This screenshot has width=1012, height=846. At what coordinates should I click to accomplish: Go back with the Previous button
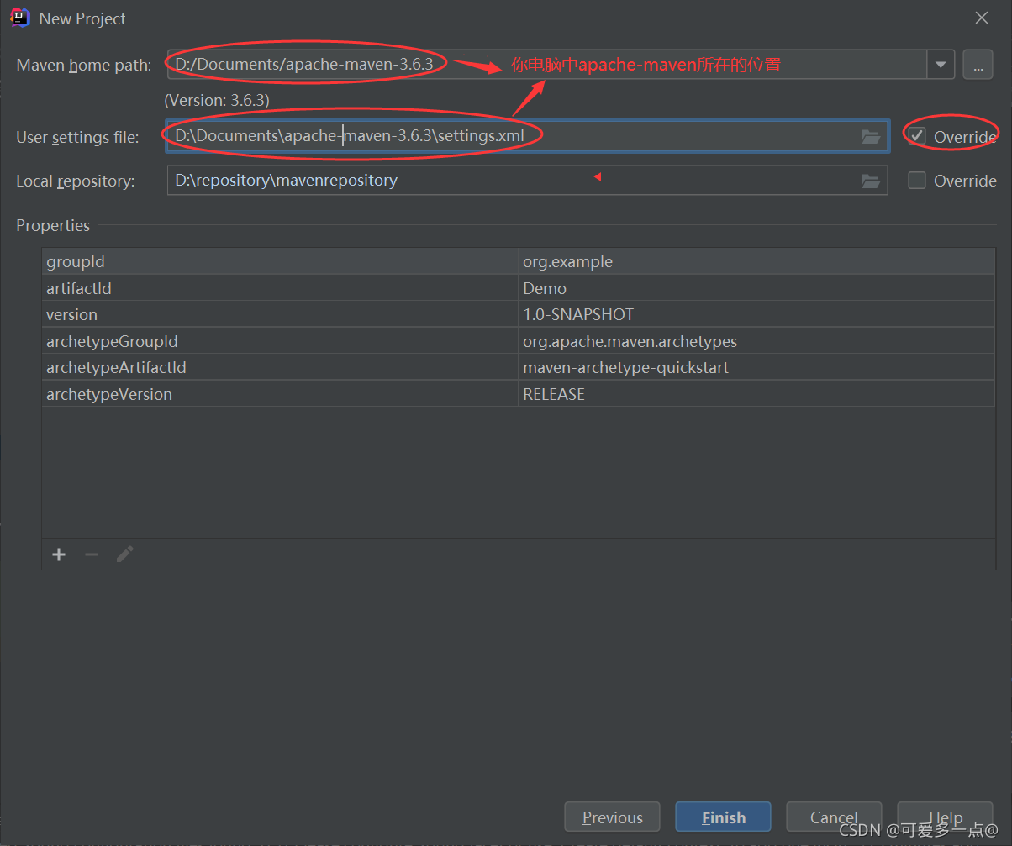pos(612,817)
